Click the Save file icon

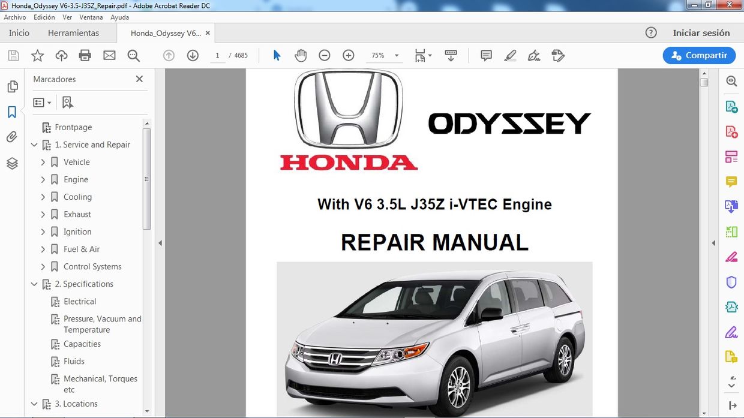tap(13, 56)
